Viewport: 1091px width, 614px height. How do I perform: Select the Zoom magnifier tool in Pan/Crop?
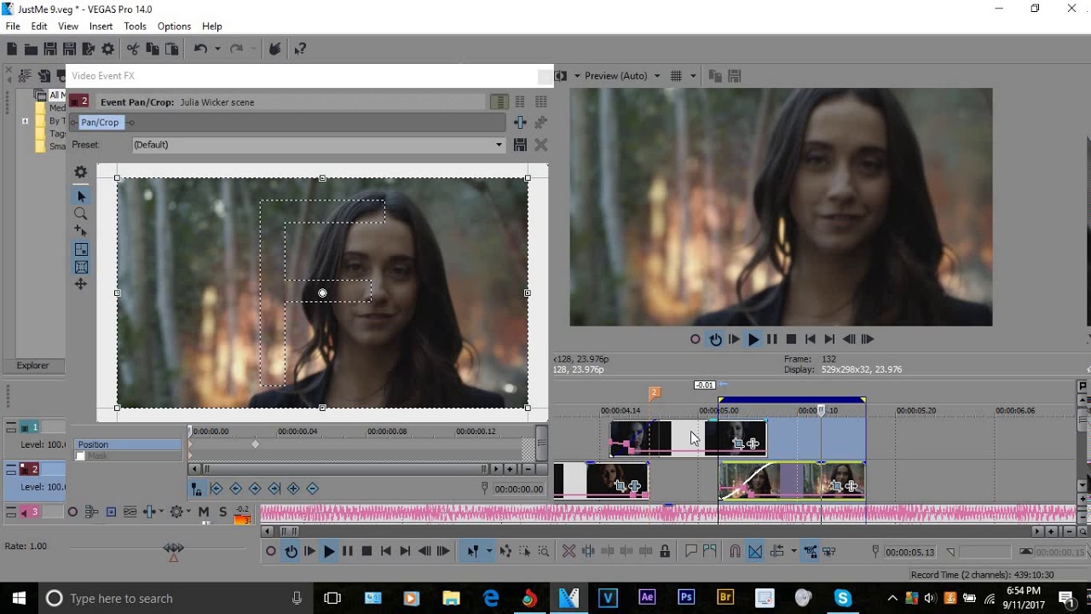coord(81,214)
